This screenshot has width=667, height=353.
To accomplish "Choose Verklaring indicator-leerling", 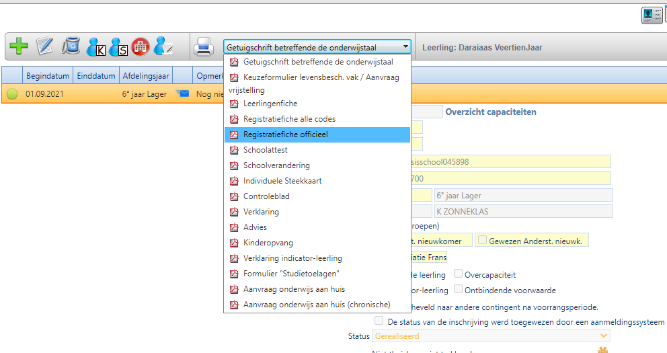I will (317, 259).
